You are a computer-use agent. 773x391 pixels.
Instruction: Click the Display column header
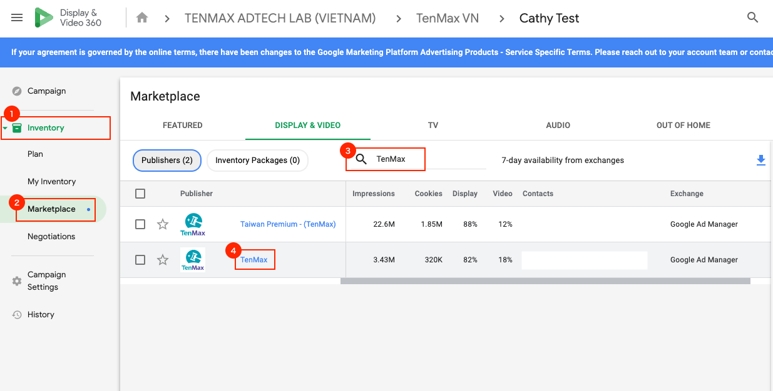coord(465,194)
